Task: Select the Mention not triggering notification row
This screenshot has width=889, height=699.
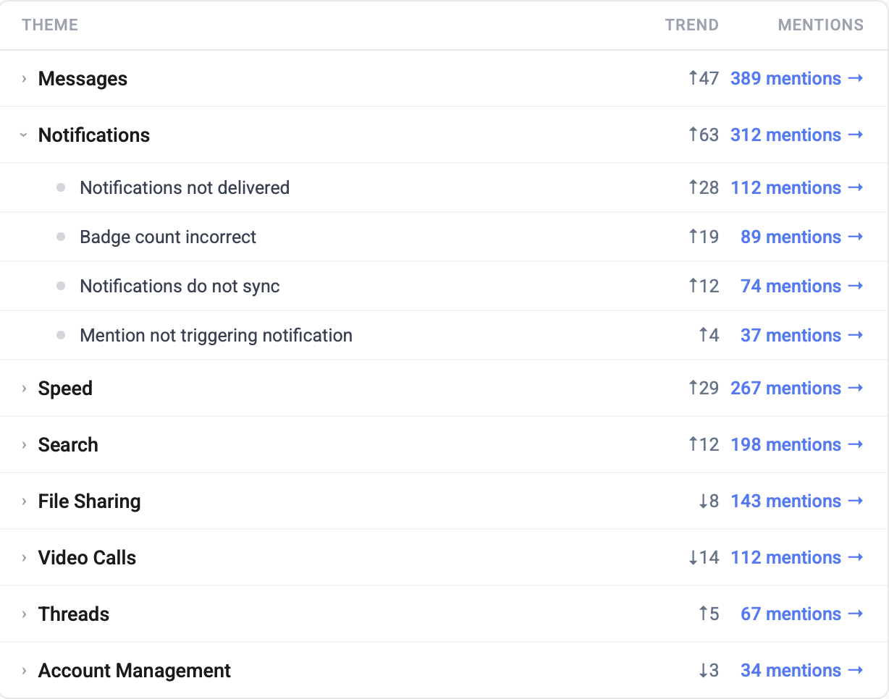Action: (216, 335)
